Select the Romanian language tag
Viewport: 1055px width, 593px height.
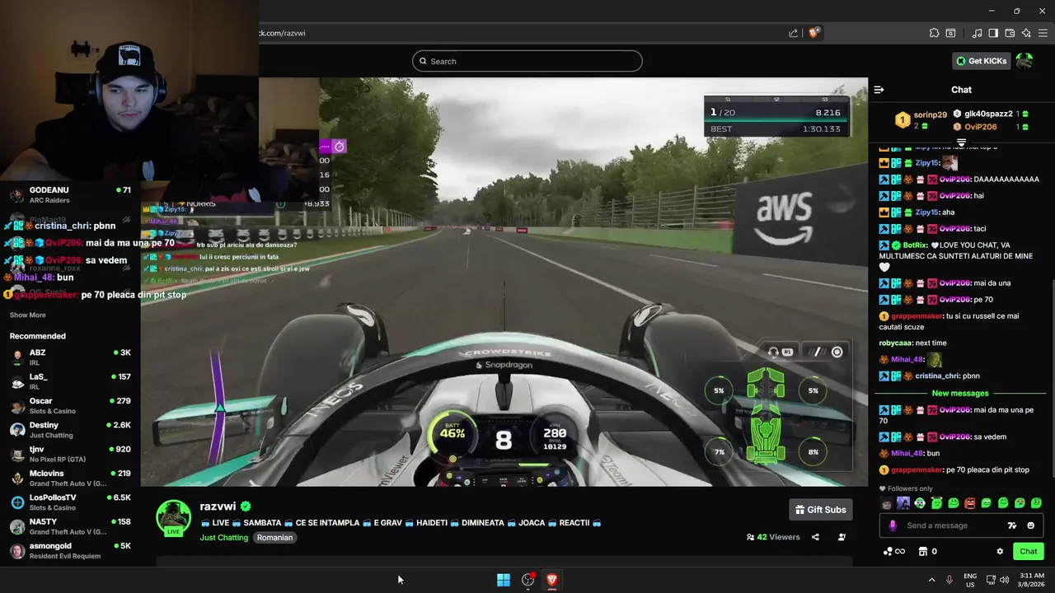pyautogui.click(x=274, y=537)
